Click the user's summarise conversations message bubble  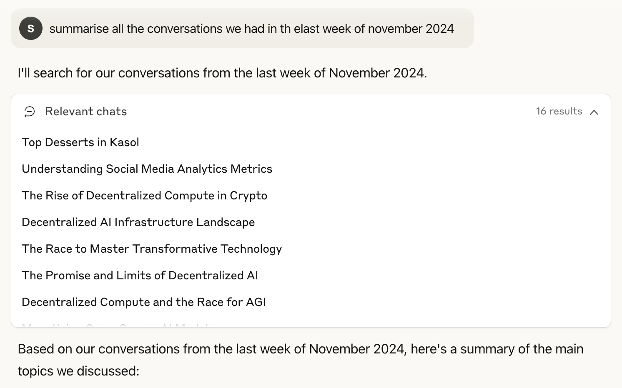251,29
